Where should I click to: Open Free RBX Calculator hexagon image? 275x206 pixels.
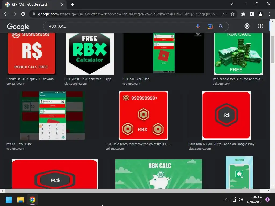click(x=90, y=54)
